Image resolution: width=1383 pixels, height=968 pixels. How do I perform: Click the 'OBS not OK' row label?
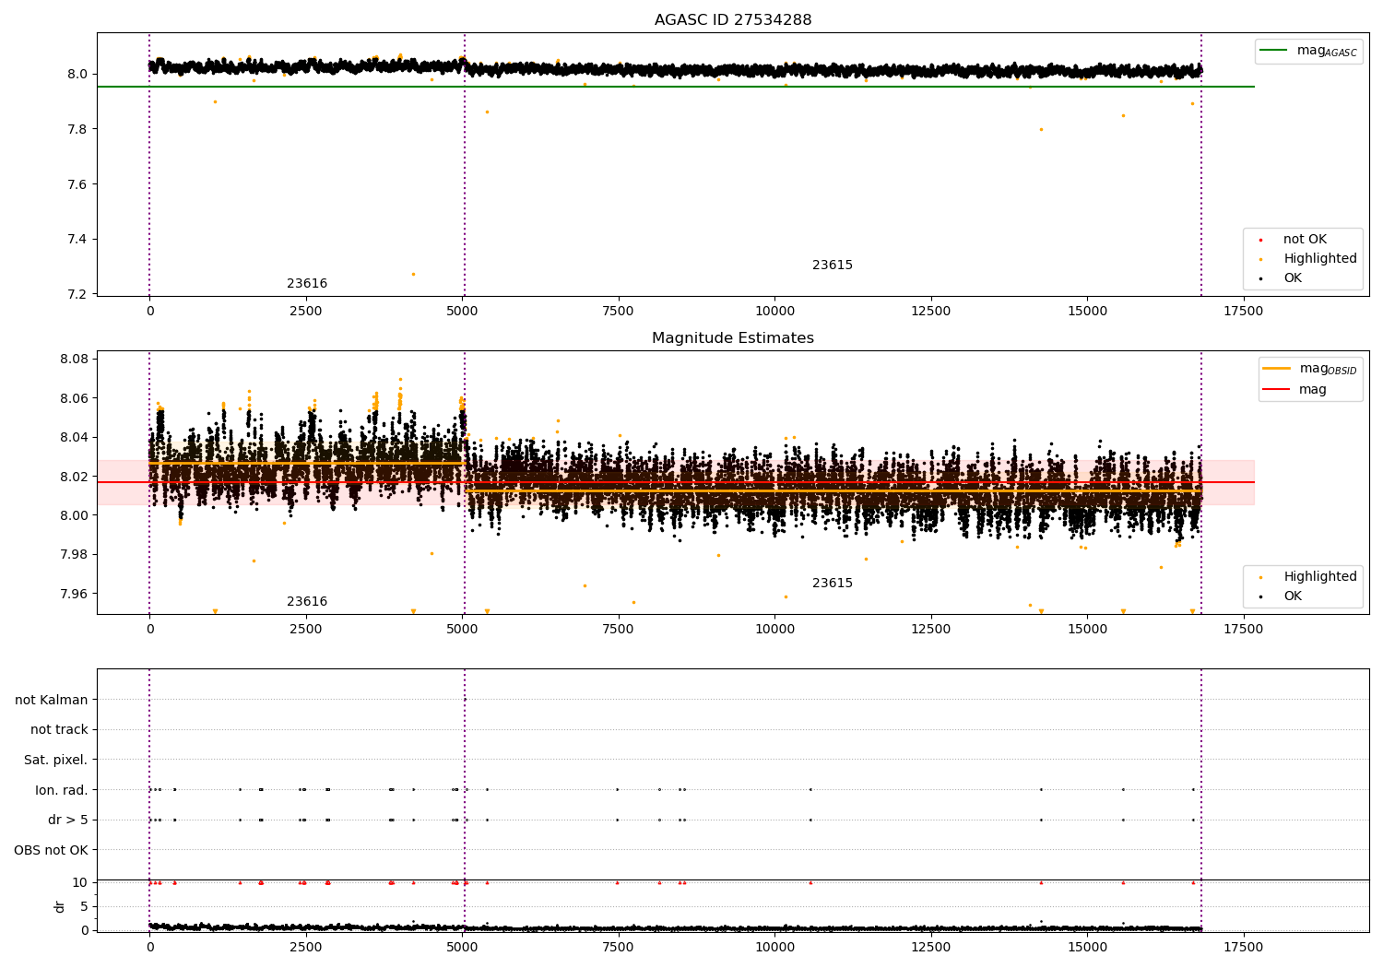[52, 850]
